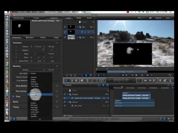Reset the Transform section parameters
Image resolution: width=178 pixels, height=133 pixels.
(x=57, y=43)
